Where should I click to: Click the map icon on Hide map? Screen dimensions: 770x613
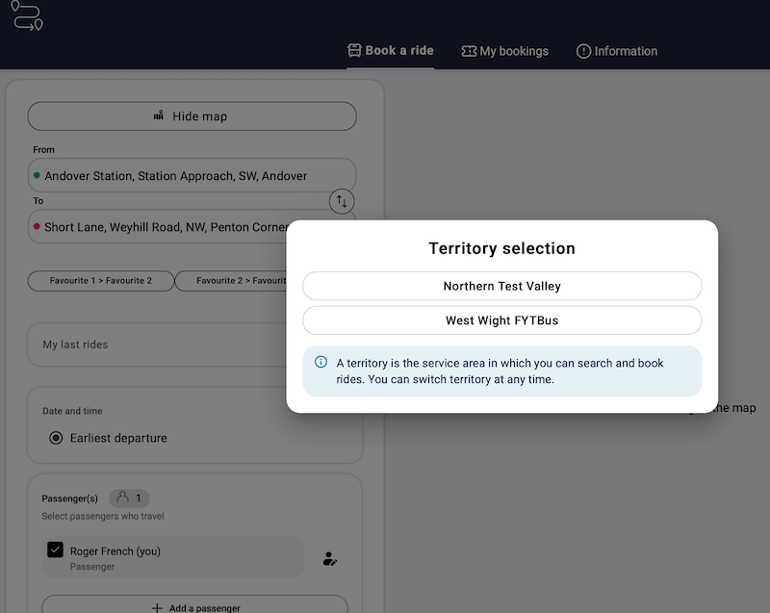click(x=159, y=116)
